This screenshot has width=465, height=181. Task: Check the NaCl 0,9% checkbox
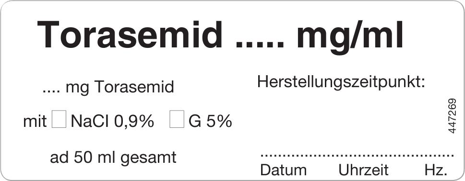point(59,119)
